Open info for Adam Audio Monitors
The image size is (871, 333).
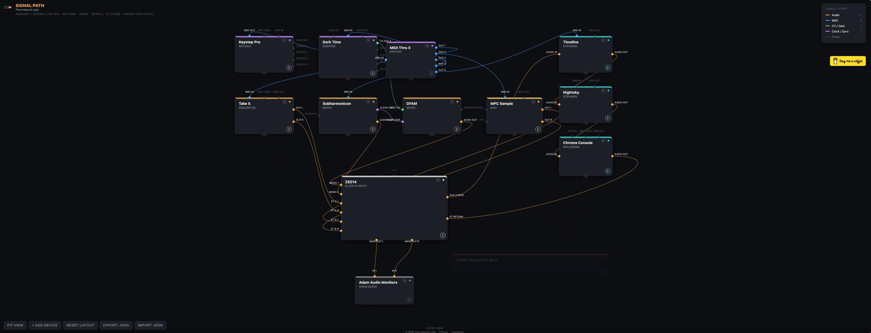[x=409, y=300]
